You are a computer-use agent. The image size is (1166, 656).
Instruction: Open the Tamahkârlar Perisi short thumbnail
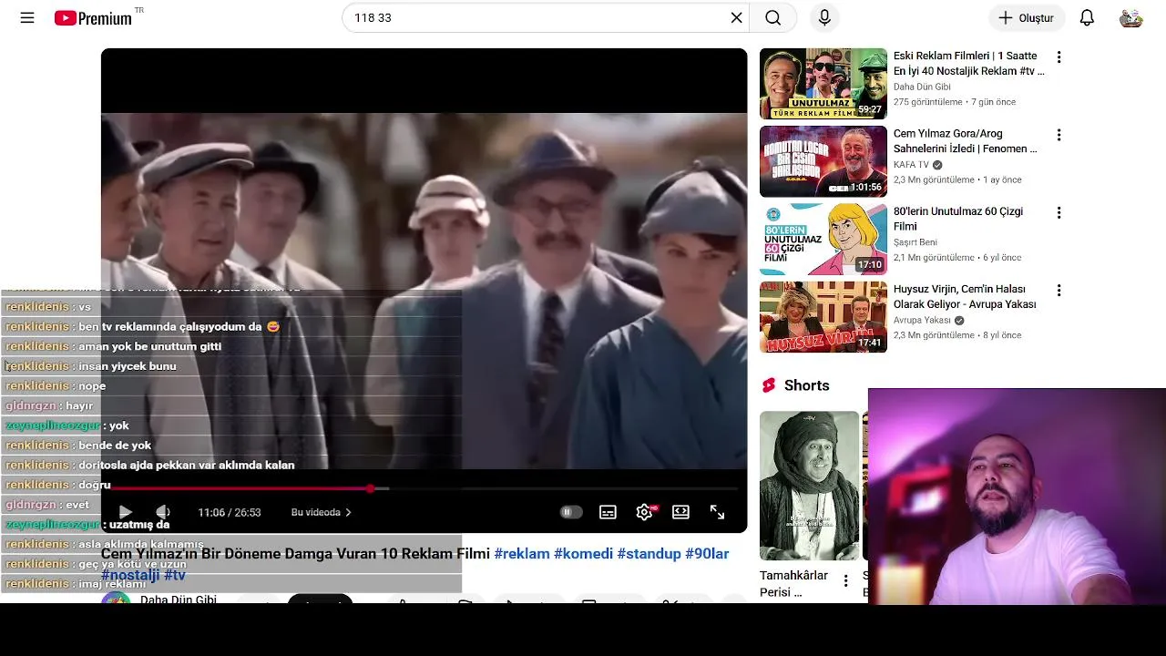[809, 486]
